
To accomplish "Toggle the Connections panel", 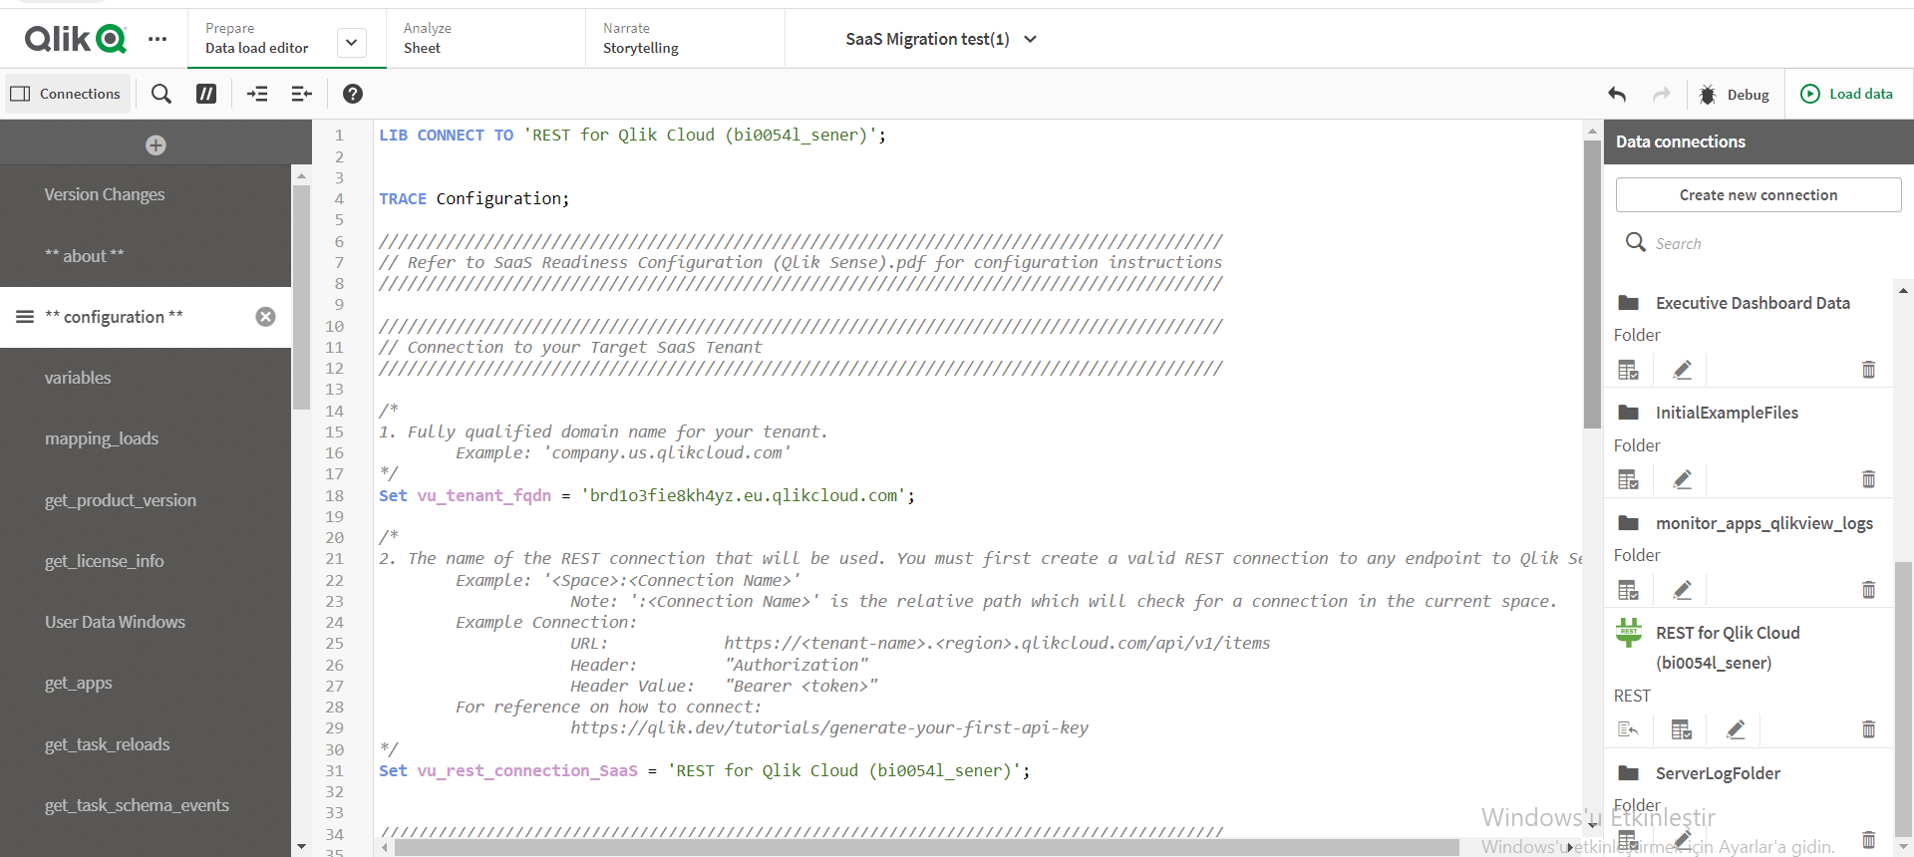I will (x=66, y=94).
